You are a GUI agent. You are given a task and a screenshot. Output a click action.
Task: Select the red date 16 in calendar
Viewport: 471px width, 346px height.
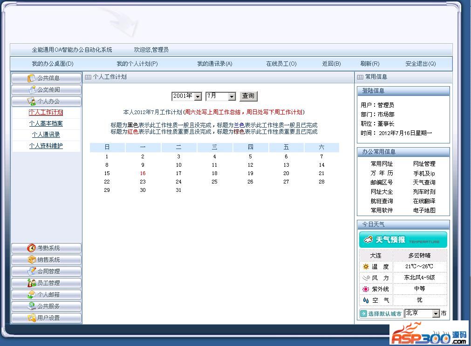point(143,174)
